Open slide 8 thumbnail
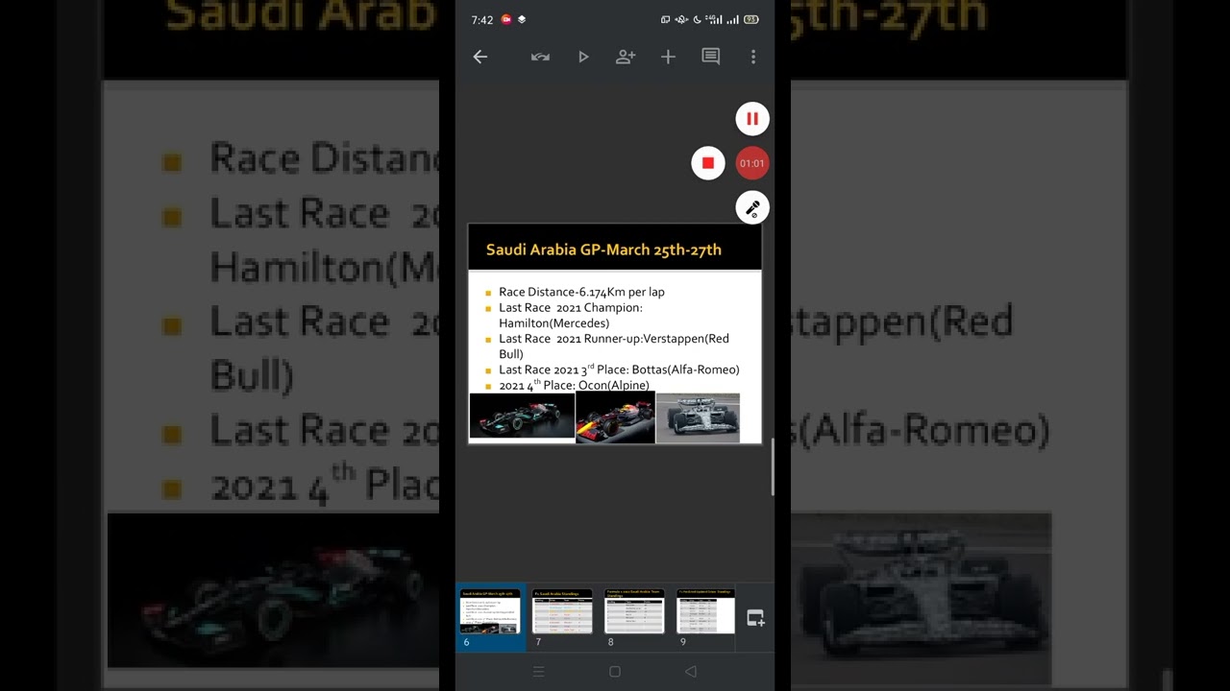This screenshot has width=1230, height=691. point(634,611)
